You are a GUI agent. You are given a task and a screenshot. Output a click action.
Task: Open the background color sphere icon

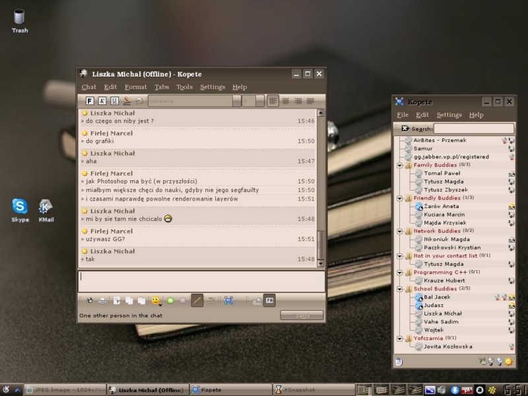[139, 101]
